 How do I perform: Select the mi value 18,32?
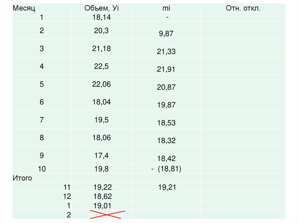click(166, 141)
